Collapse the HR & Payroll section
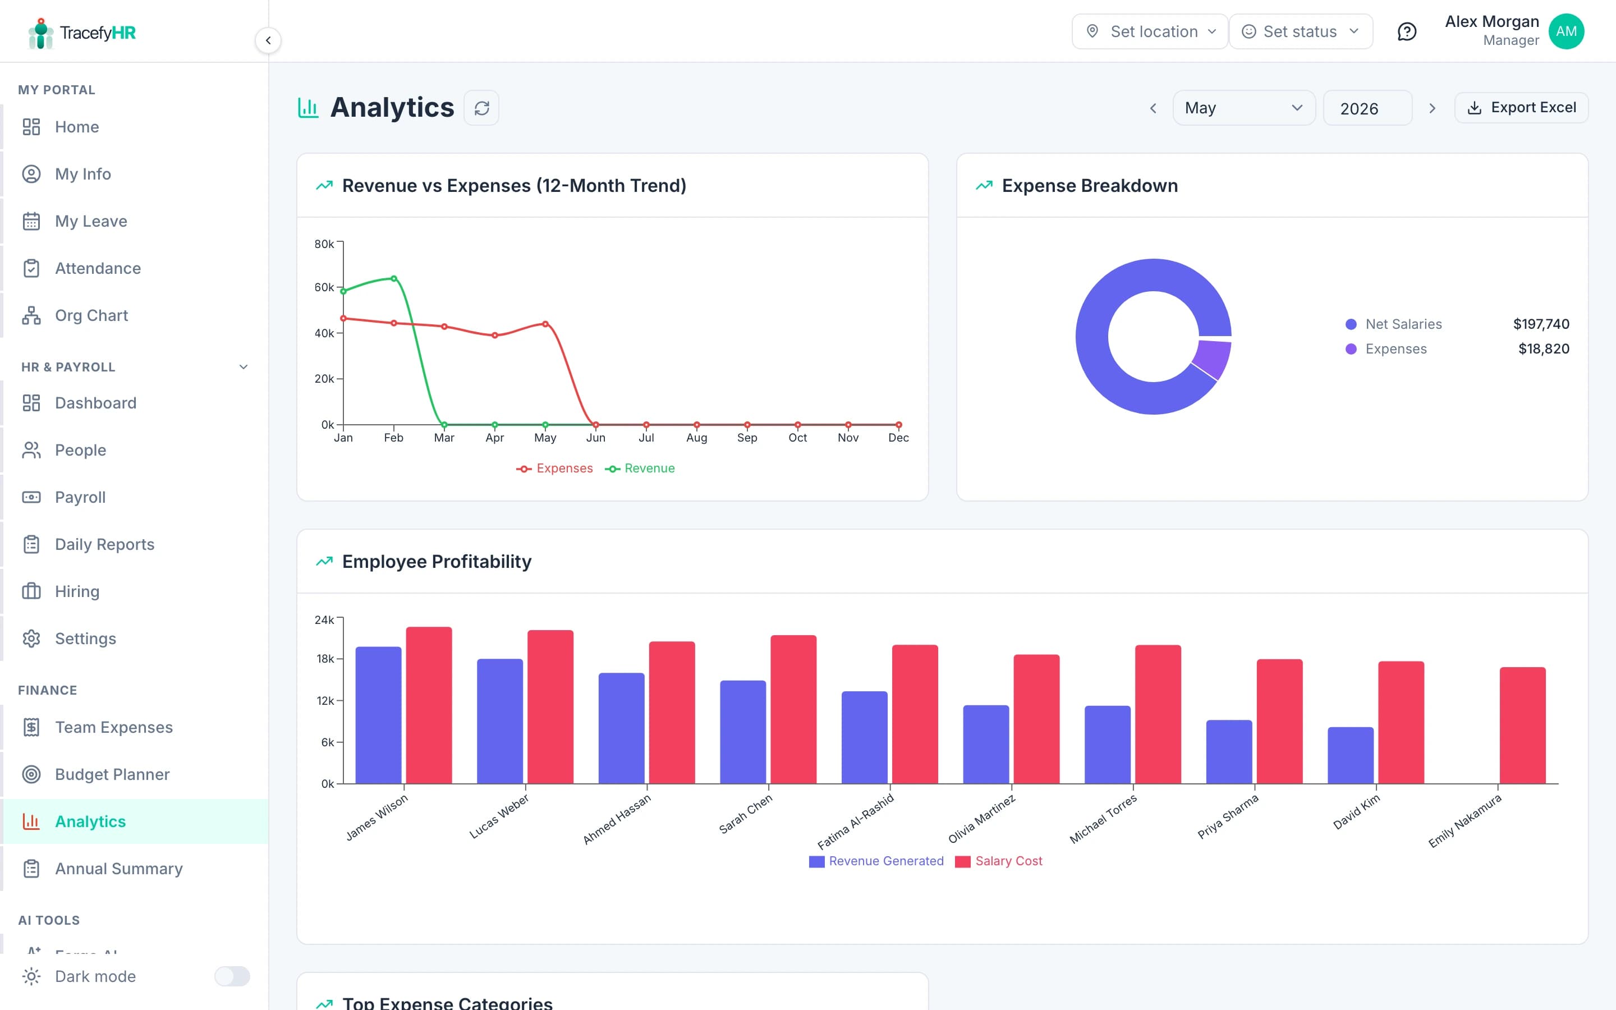Image resolution: width=1616 pixels, height=1010 pixels. 243,367
